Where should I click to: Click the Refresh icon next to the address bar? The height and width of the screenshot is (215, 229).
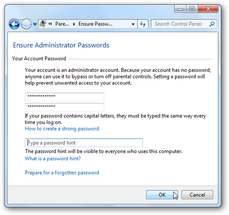tap(143, 24)
